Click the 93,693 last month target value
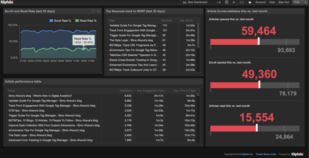This screenshot has width=309, height=158. point(286,50)
